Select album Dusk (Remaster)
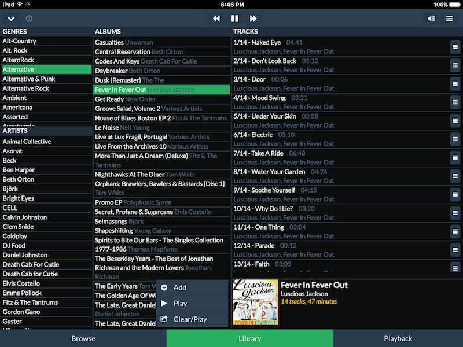463x347 pixels. [161, 80]
